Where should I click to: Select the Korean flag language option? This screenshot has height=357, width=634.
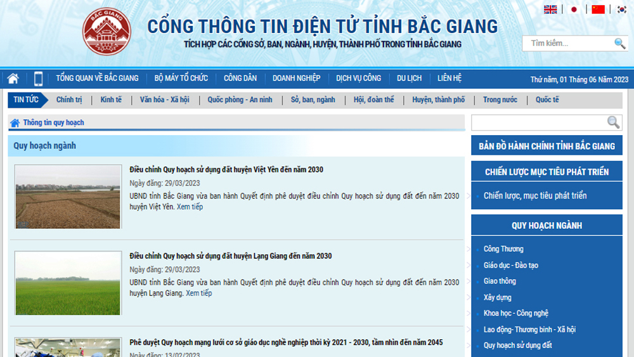tap(622, 10)
